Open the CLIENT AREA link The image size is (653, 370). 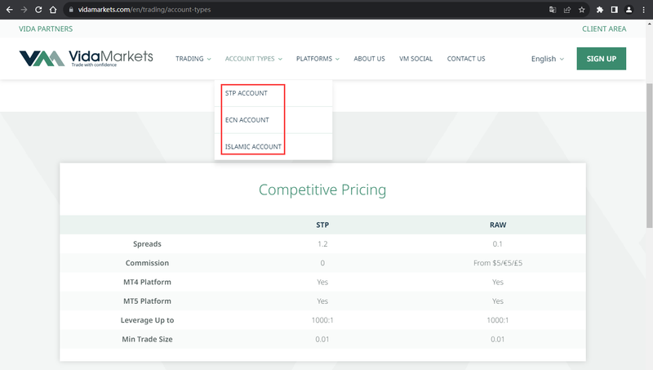[604, 29]
